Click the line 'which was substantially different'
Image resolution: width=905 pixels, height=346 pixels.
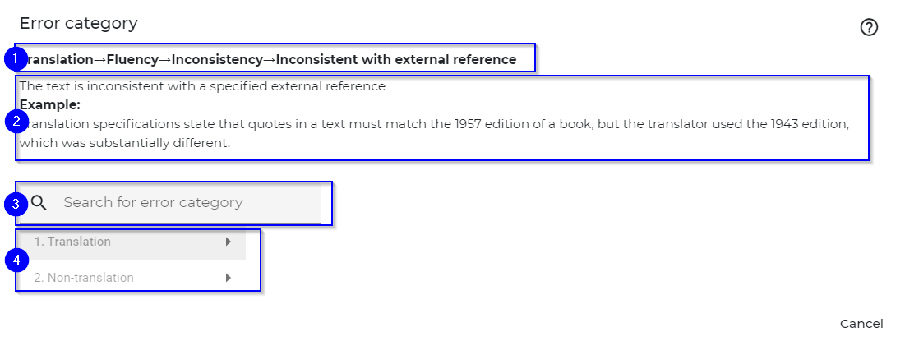125,143
